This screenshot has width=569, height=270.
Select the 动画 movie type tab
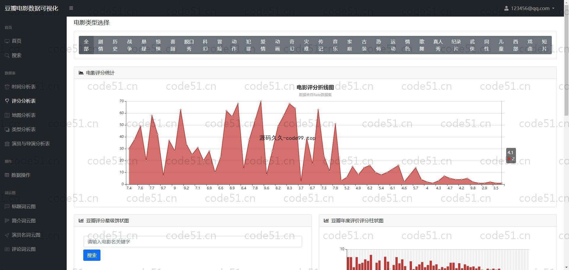point(277,45)
